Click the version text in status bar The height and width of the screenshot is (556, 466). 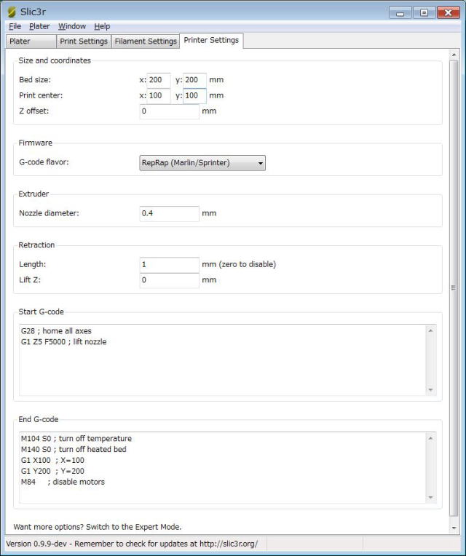pyautogui.click(x=132, y=544)
